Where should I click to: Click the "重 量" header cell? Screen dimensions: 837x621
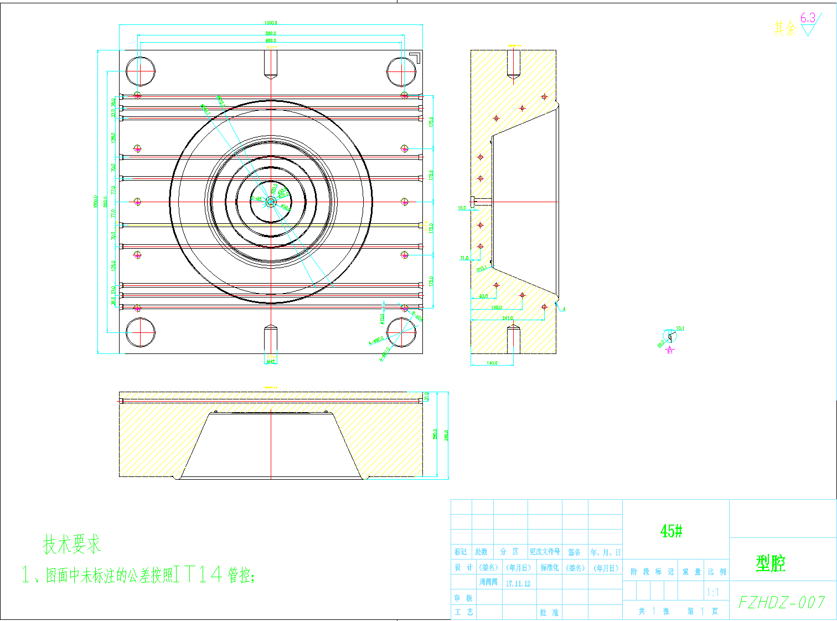(x=692, y=572)
